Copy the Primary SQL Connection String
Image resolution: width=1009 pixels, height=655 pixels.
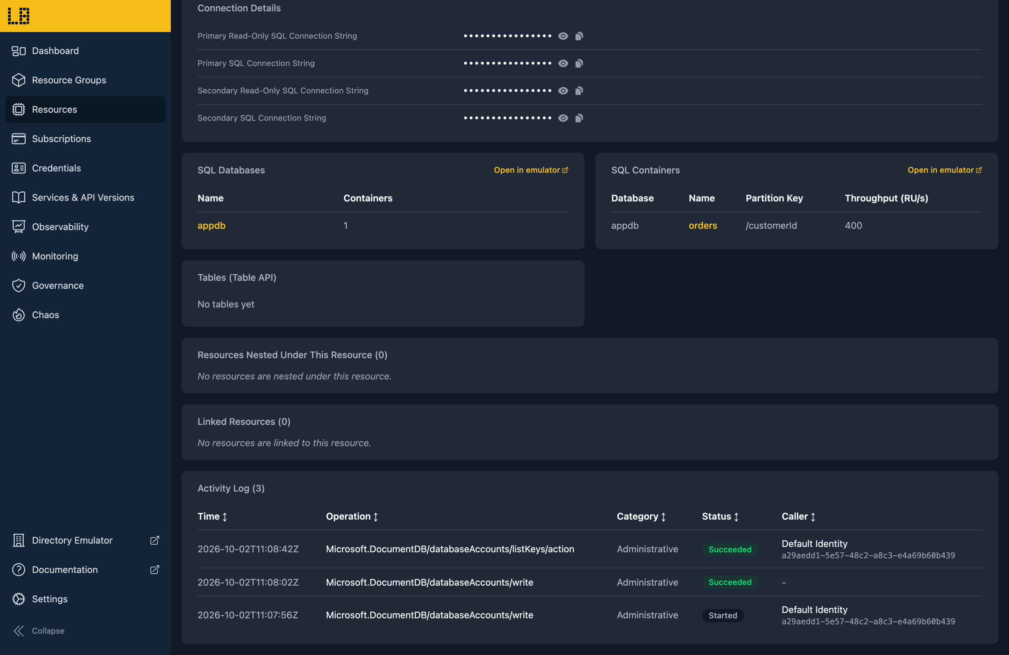pyautogui.click(x=579, y=64)
